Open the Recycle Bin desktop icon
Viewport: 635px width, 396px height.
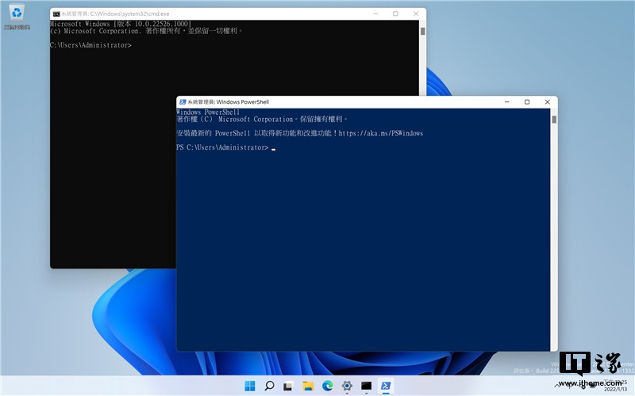[x=16, y=16]
